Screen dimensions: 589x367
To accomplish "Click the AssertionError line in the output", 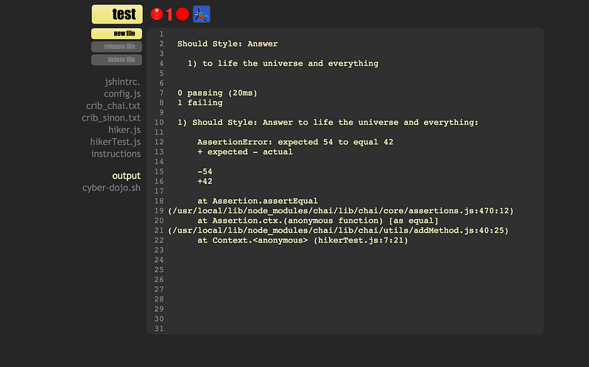I will 297,142.
